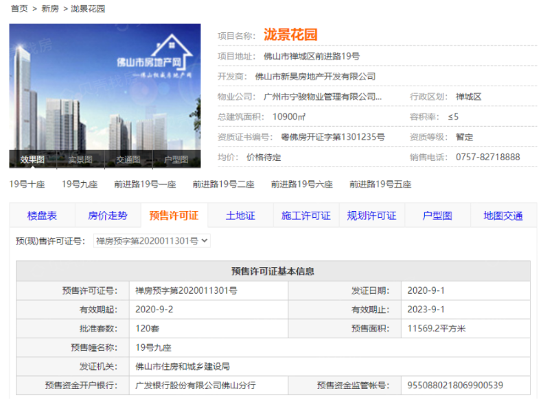
Task: Click the 泷景花园 project photo
Action: [104, 88]
